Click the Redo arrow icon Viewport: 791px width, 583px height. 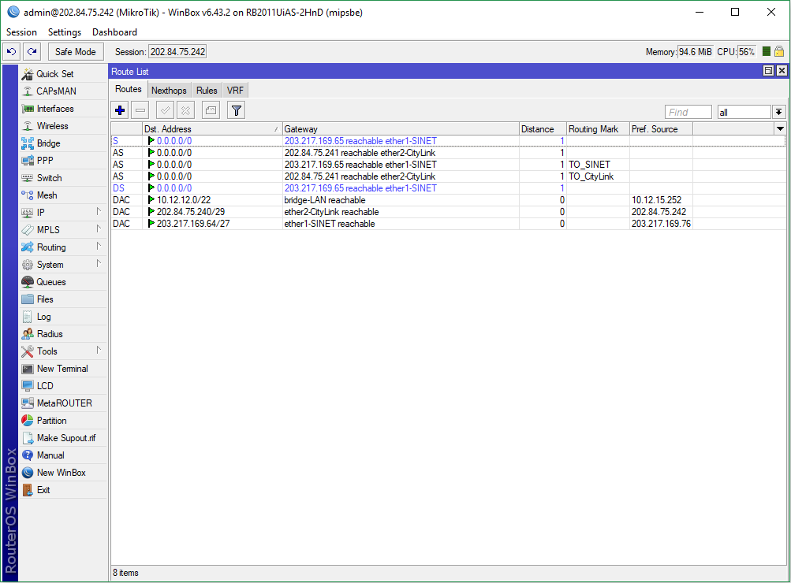(x=32, y=52)
